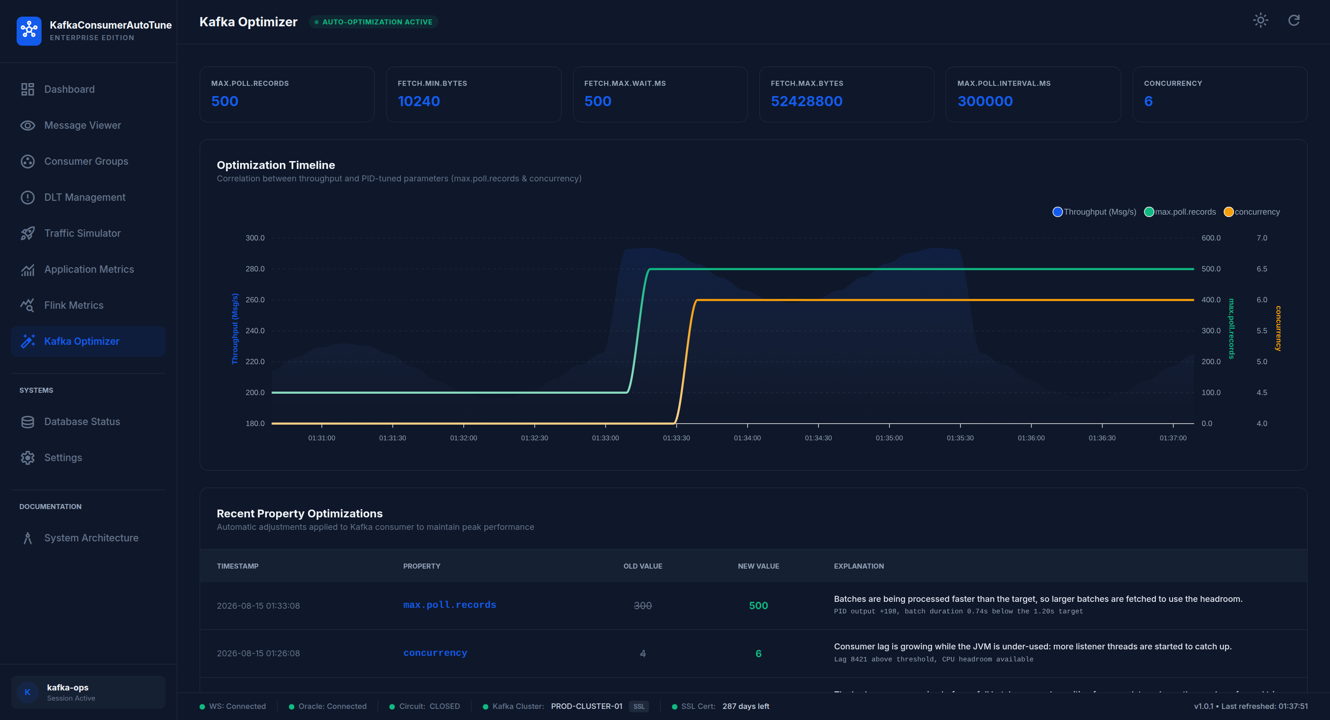Screen dimensions: 1330x720
Task: Open Application Metrics page
Action: (89, 270)
